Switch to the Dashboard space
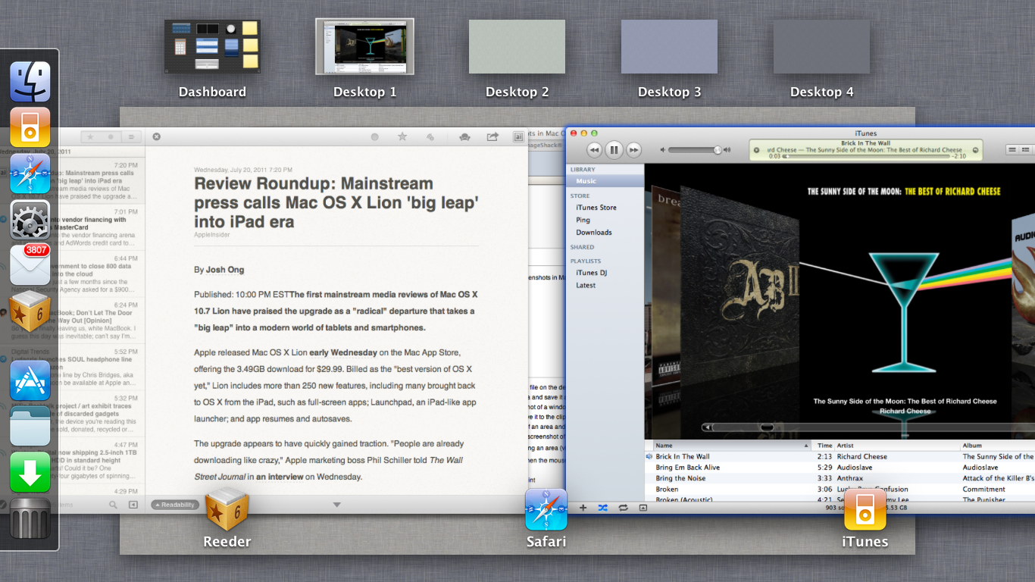This screenshot has width=1035, height=582. coord(212,47)
